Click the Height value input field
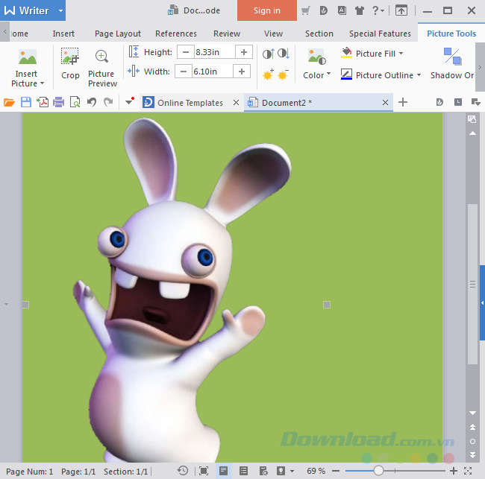This screenshot has width=485, height=479. click(214, 52)
